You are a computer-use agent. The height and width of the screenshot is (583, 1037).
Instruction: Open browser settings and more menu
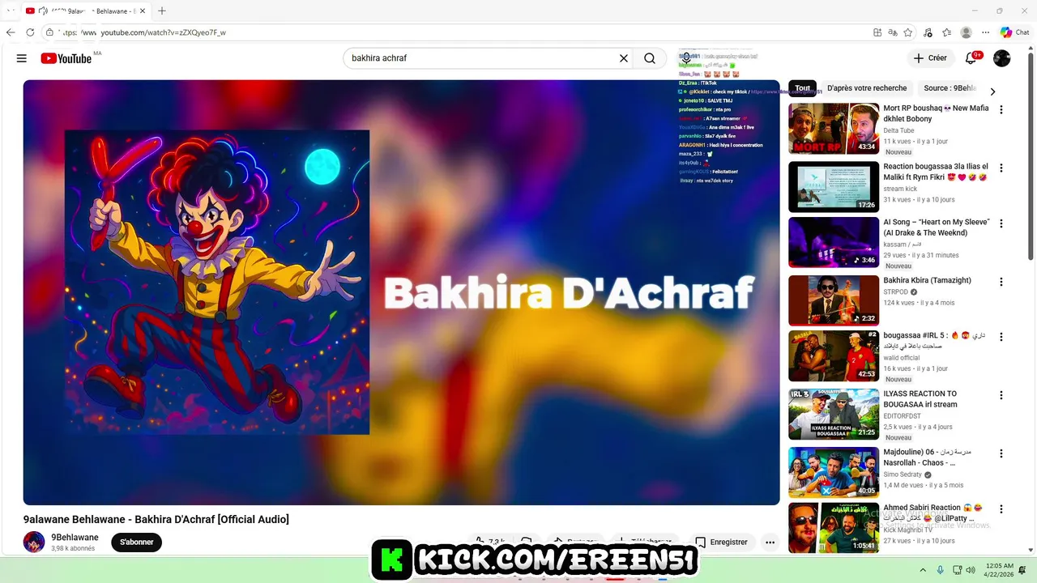coord(985,32)
